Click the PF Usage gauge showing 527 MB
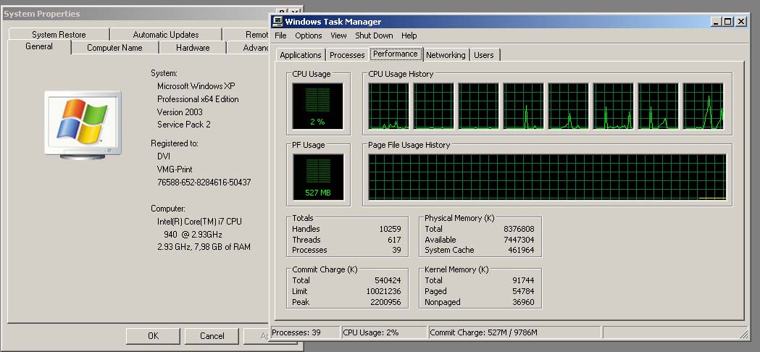The width and height of the screenshot is (760, 352). click(318, 177)
